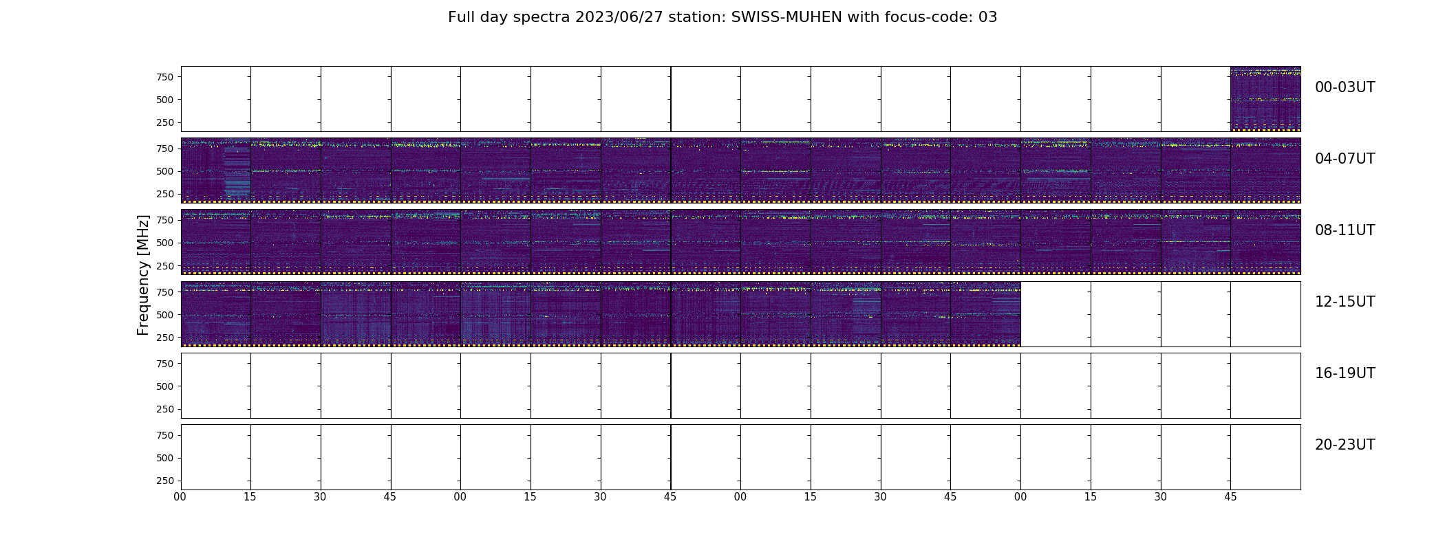Viewport: 1445px width, 550px height.
Task: Click the 250 tick in the 00-03UT row
Action: (x=164, y=122)
